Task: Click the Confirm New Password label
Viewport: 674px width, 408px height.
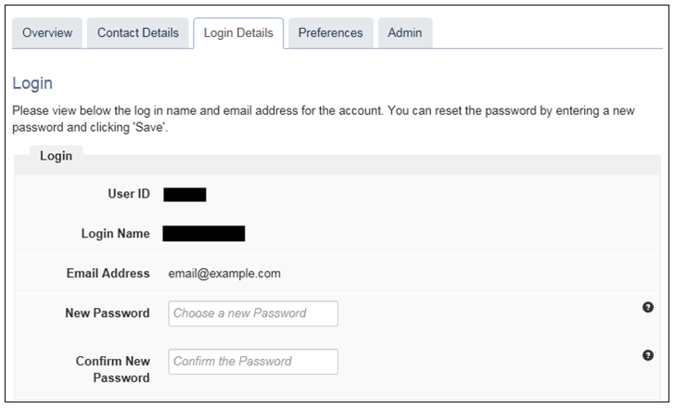Action: coord(113,369)
